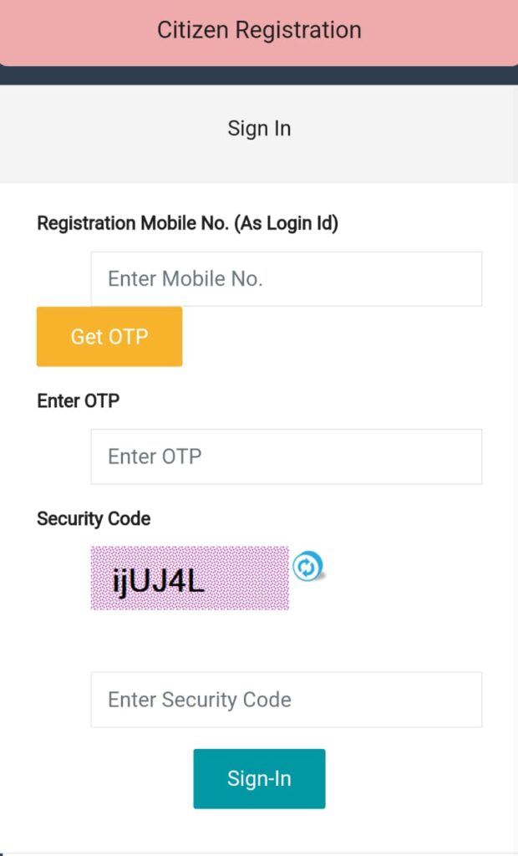Request an OTP for the mobile number

point(109,336)
